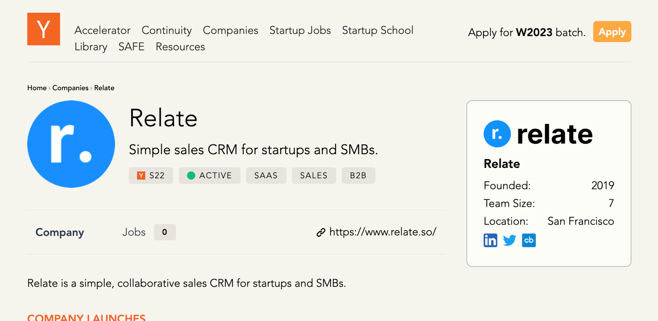Click the 'Relate is a simple, collaborative' description
This screenshot has height=321, width=658.
tap(186, 283)
